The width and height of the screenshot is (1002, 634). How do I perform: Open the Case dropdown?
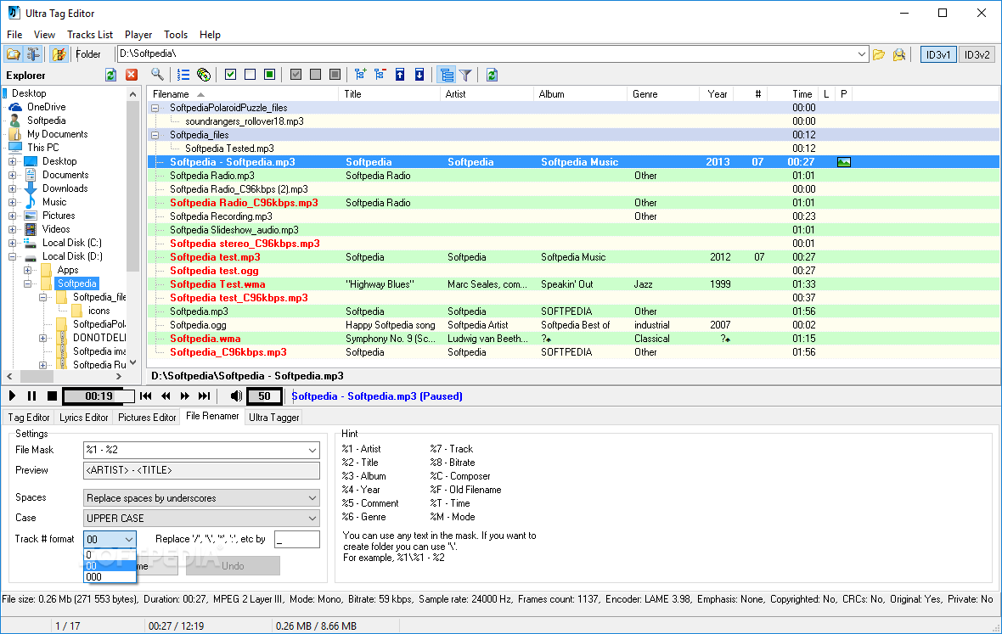tap(312, 519)
